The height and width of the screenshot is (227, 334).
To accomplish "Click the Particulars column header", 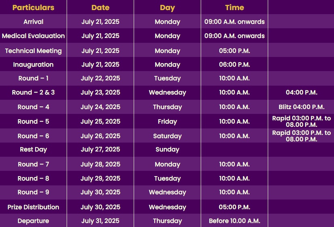I will (33, 7).
